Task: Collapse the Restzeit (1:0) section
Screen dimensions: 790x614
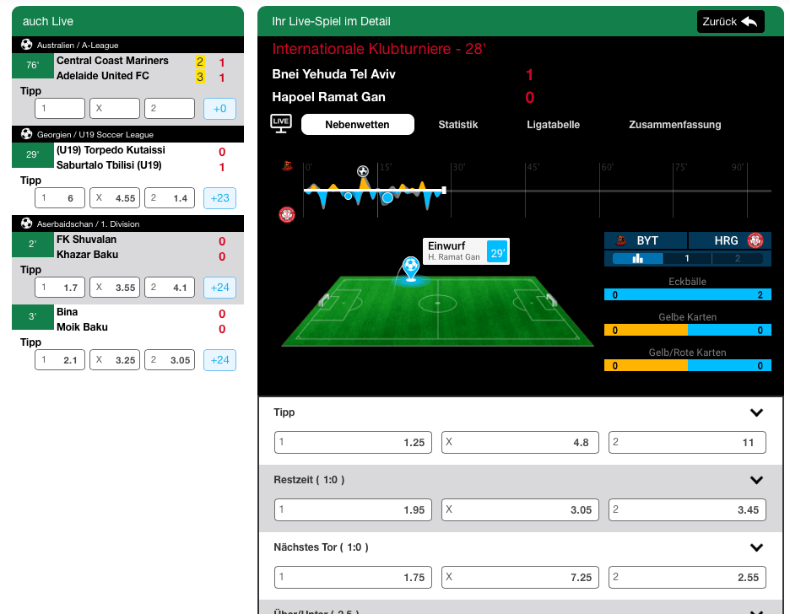Action: coord(756,480)
